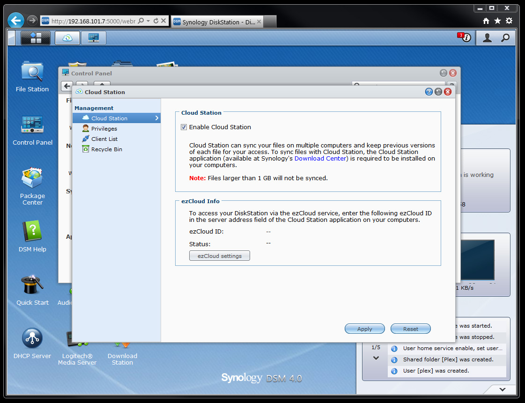Reset Cloud Station settings
Screen dimensions: 525x403
coord(410,329)
